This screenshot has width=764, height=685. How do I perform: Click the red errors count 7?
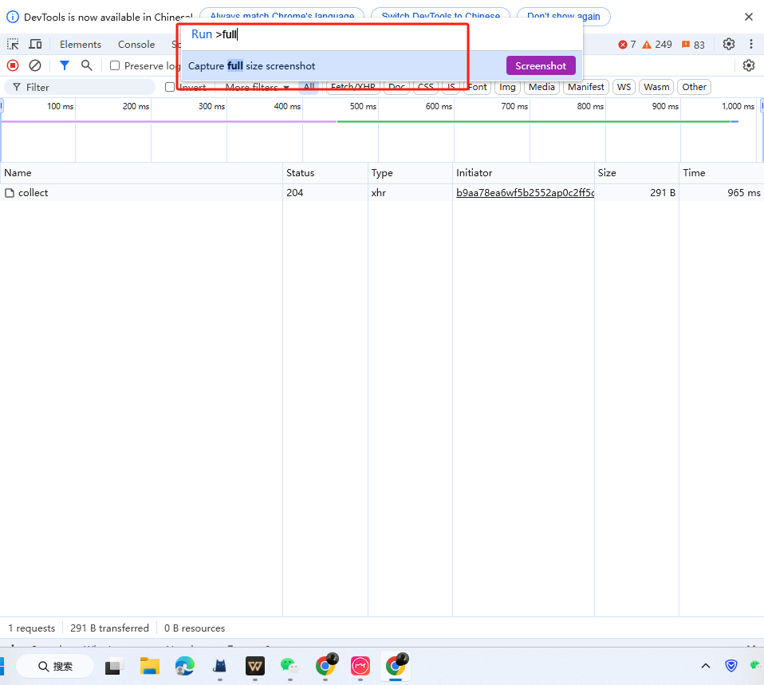click(x=627, y=45)
